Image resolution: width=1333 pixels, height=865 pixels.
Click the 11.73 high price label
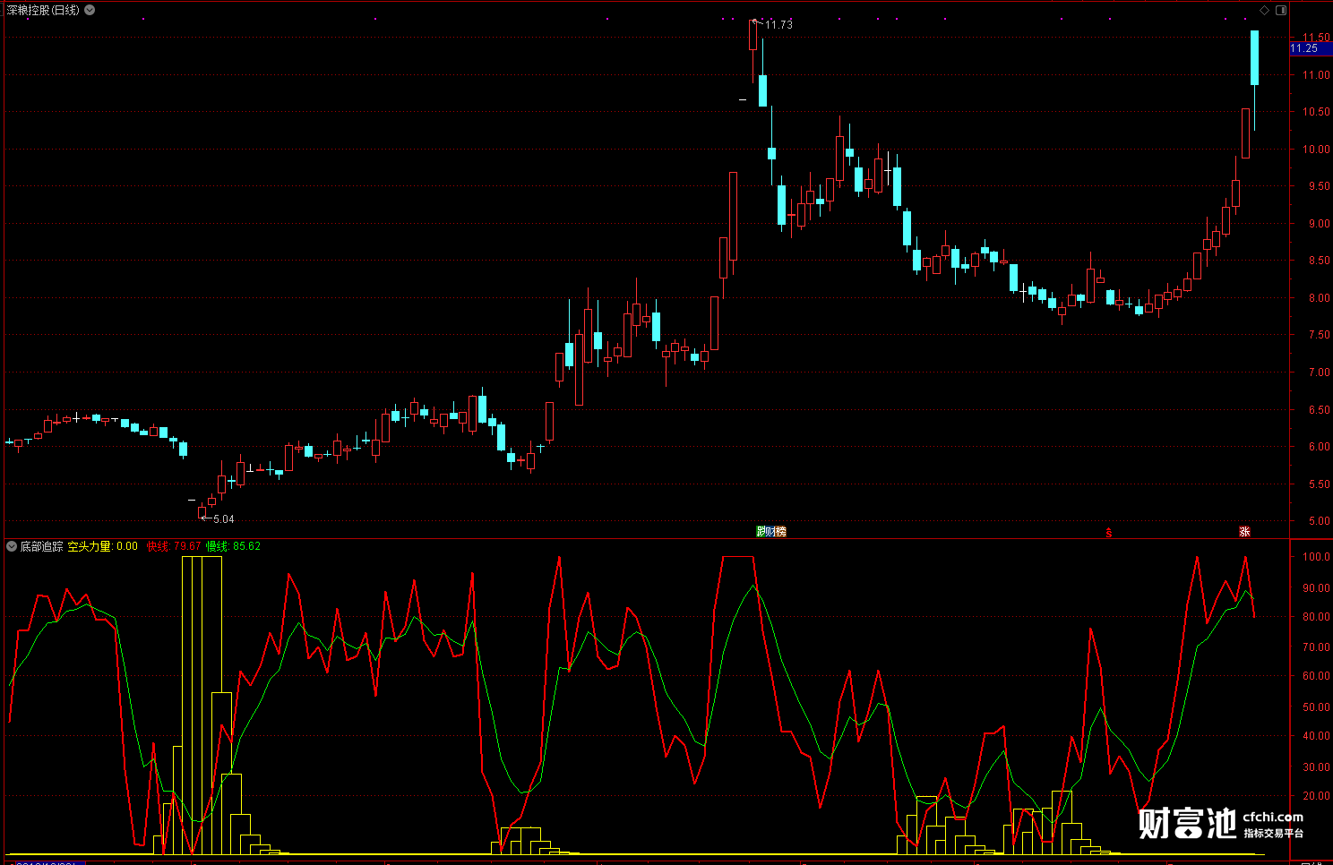point(778,25)
